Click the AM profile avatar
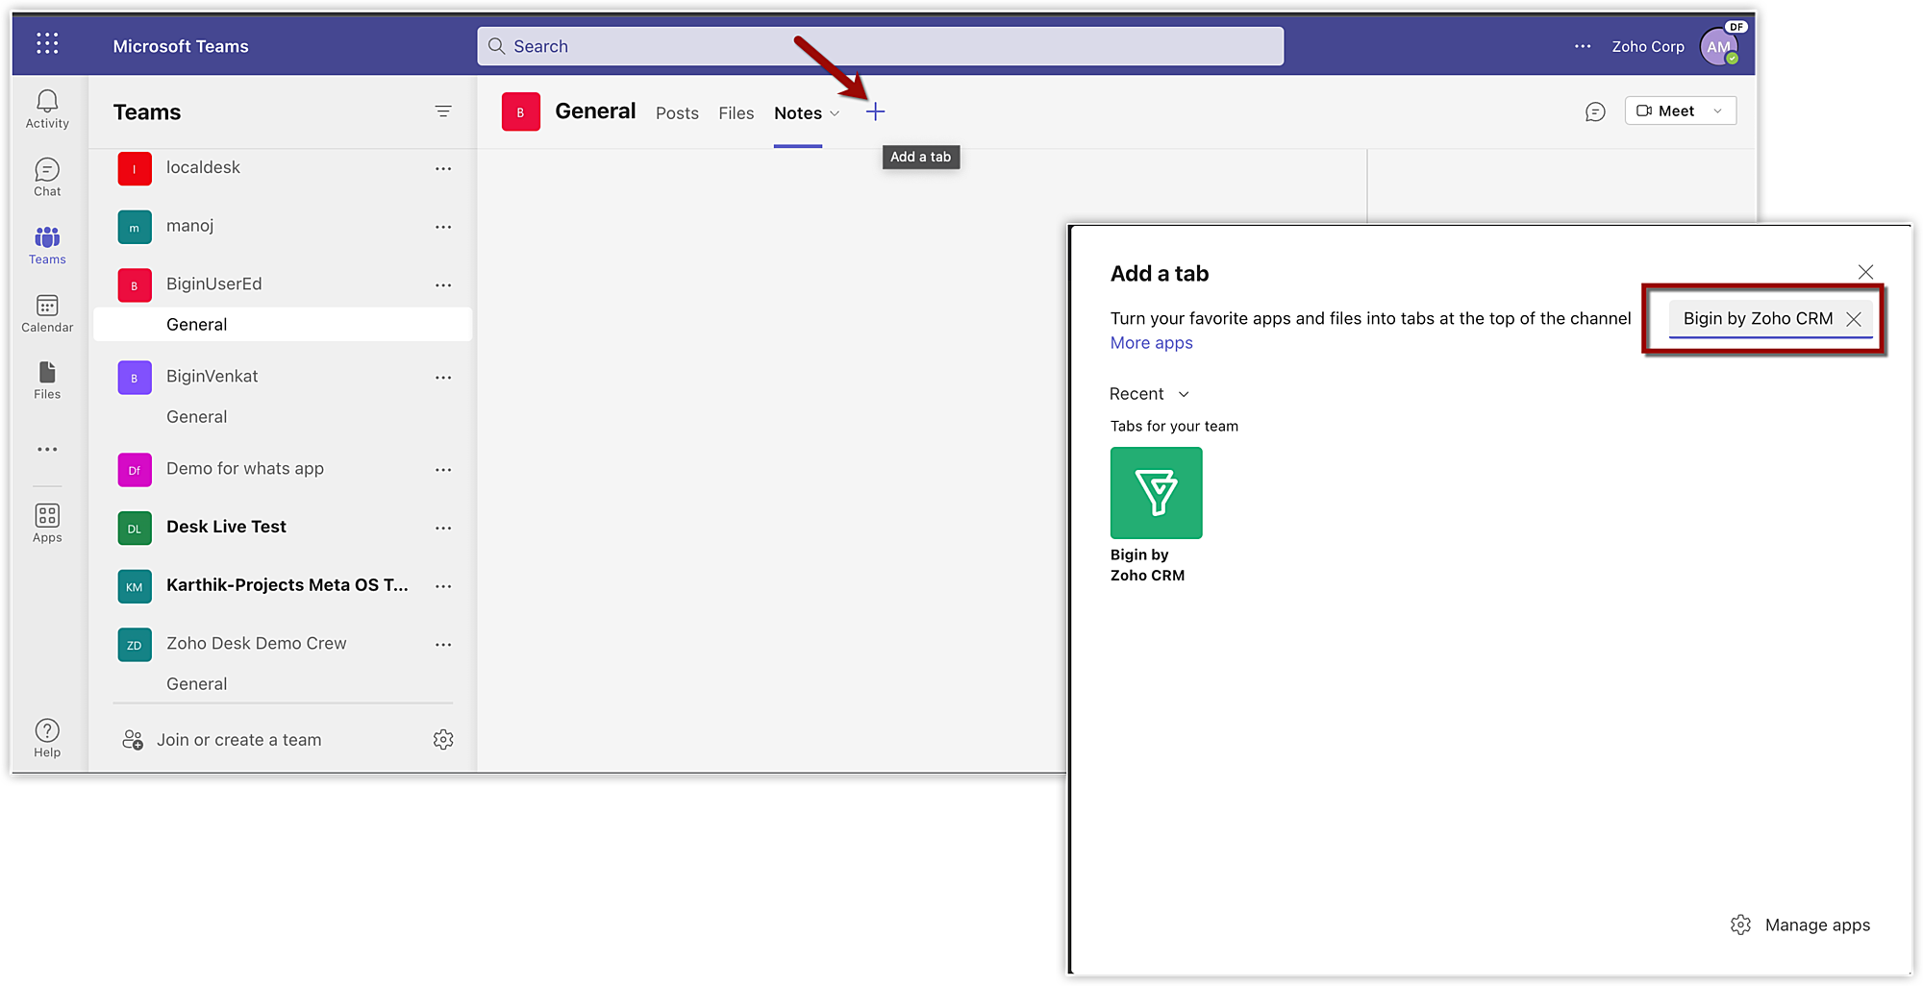This screenshot has width=1923, height=986. pyautogui.click(x=1719, y=46)
